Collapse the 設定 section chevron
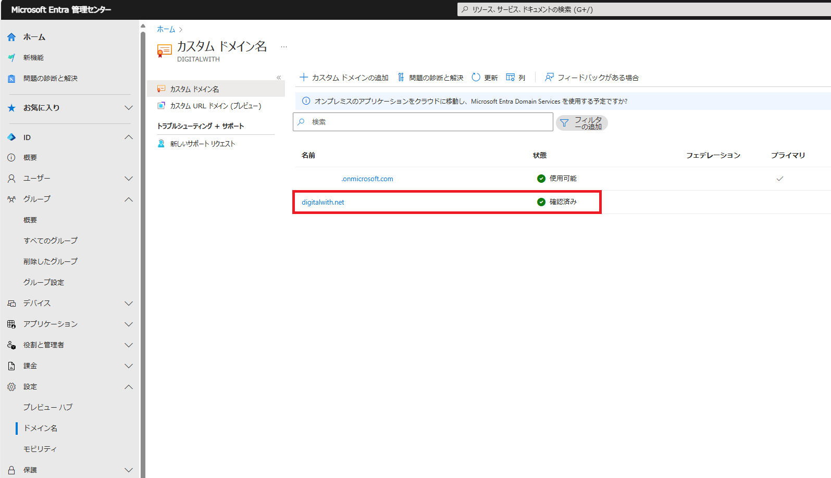Viewport: 831px width, 478px height. tap(129, 387)
